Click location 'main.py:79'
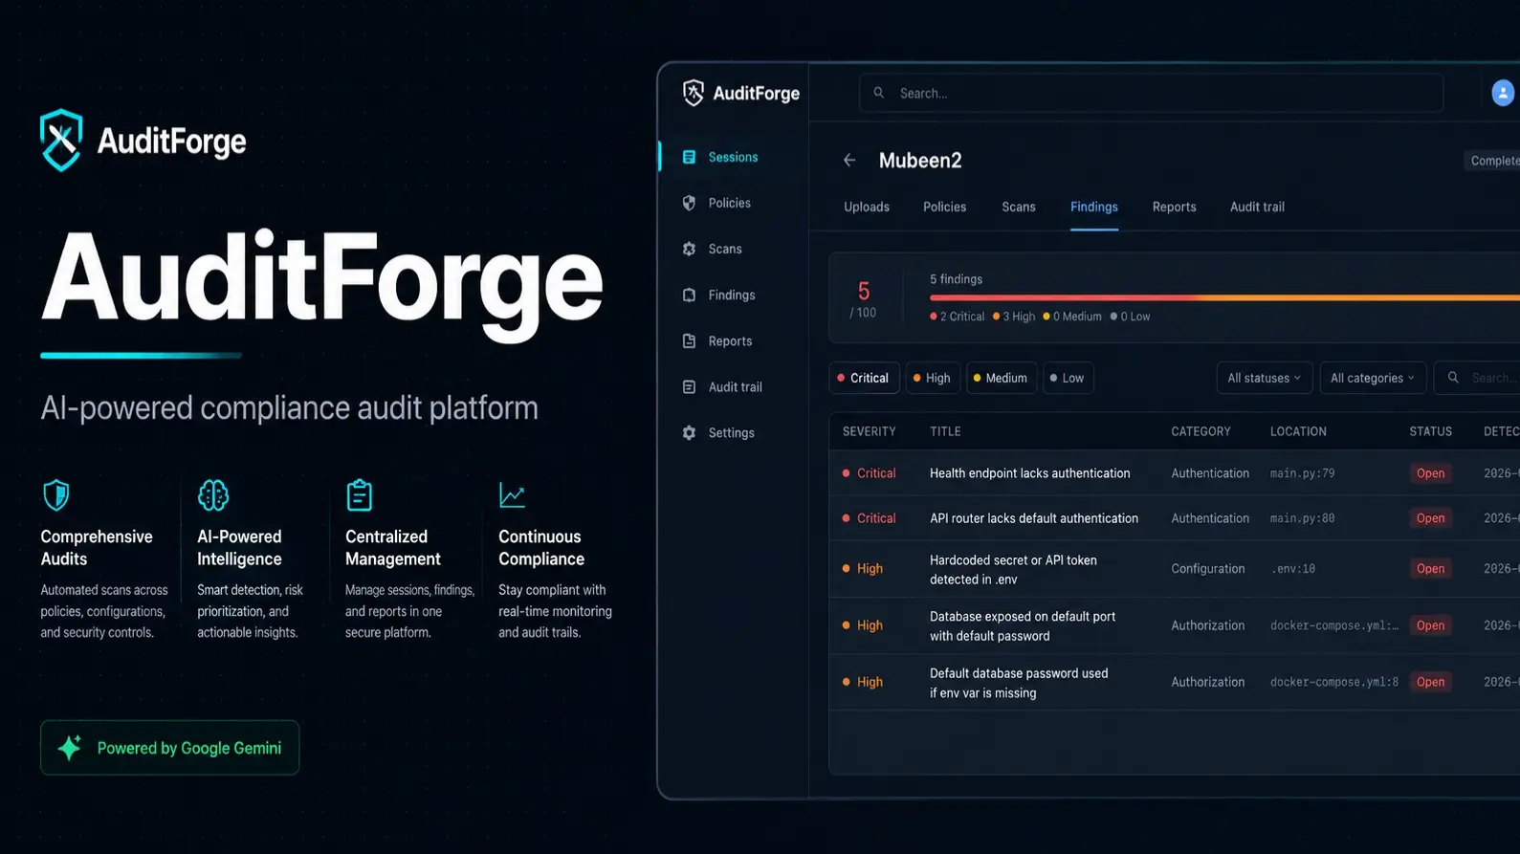 [1302, 473]
